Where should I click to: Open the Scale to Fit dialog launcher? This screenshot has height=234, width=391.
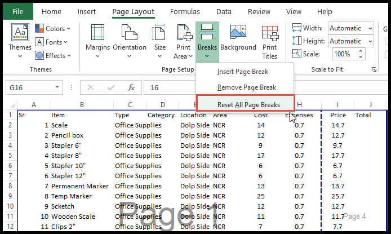374,69
